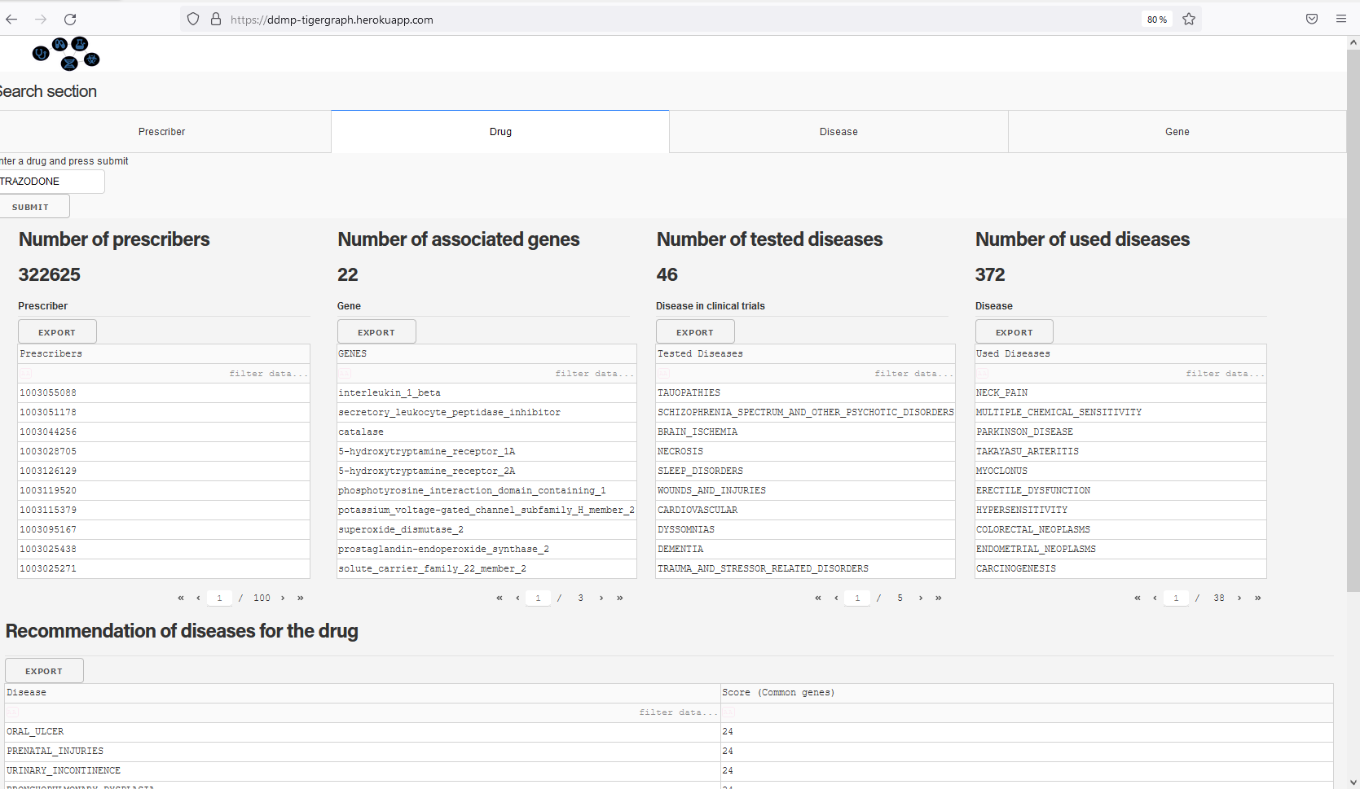Go back with the browser back arrow

click(x=11, y=20)
